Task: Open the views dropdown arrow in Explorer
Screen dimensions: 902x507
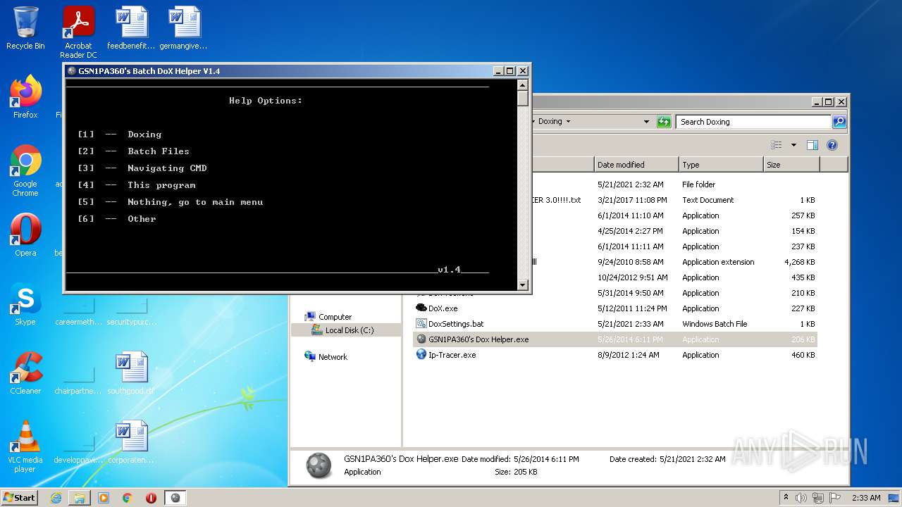Action: [793, 145]
